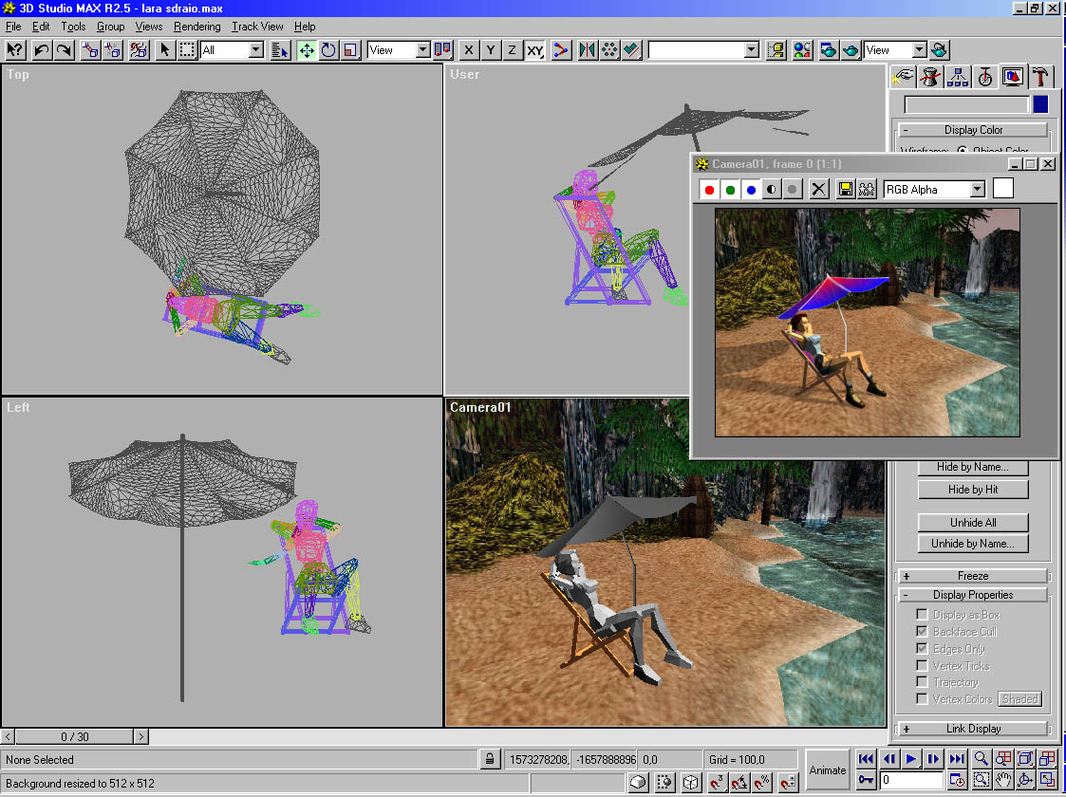Viewport: 1066px width, 797px height.
Task: Enable the Display as Box checkbox
Action: tap(922, 614)
